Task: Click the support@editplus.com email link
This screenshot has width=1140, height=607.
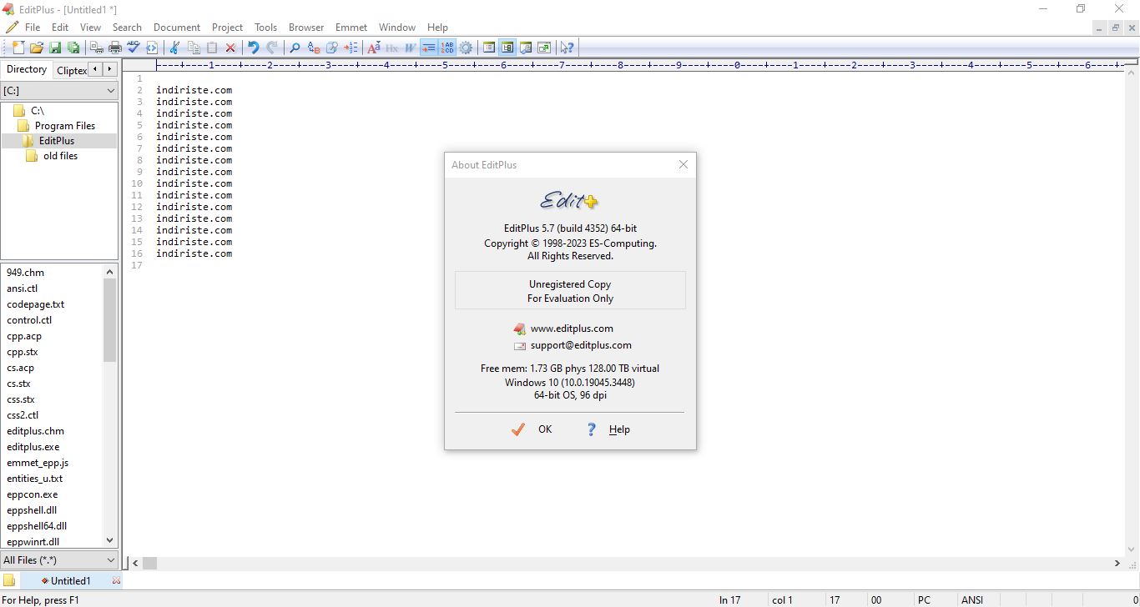Action: pyautogui.click(x=581, y=345)
